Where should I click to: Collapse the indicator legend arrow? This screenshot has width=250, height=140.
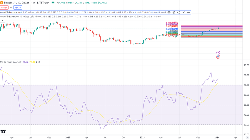coord(3,21)
